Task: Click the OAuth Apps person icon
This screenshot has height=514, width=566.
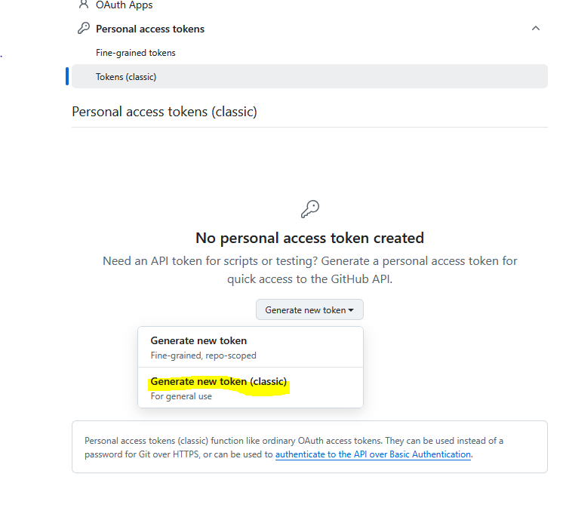Action: coord(84,5)
